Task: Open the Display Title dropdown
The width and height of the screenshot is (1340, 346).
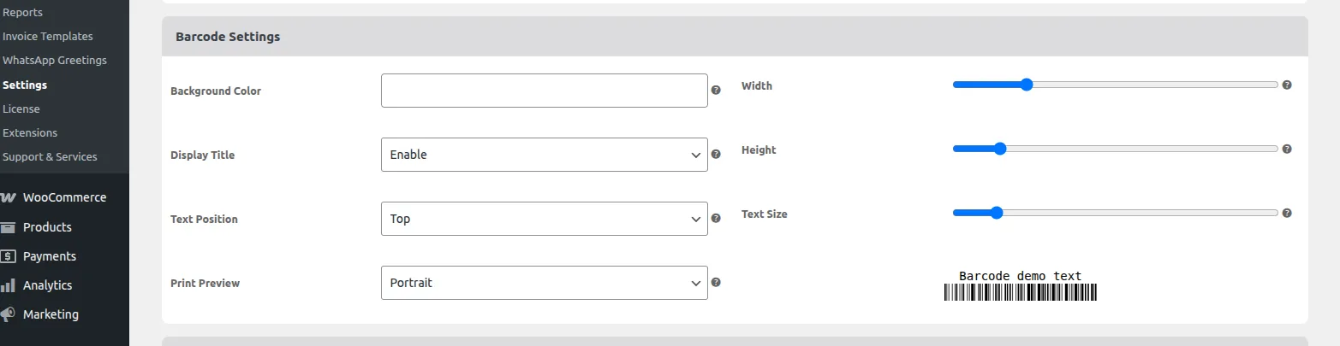Action: [544, 155]
